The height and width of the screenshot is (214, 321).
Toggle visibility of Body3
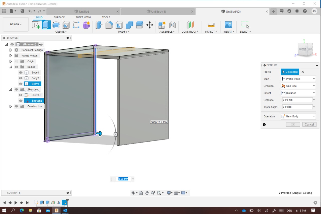[21, 84]
